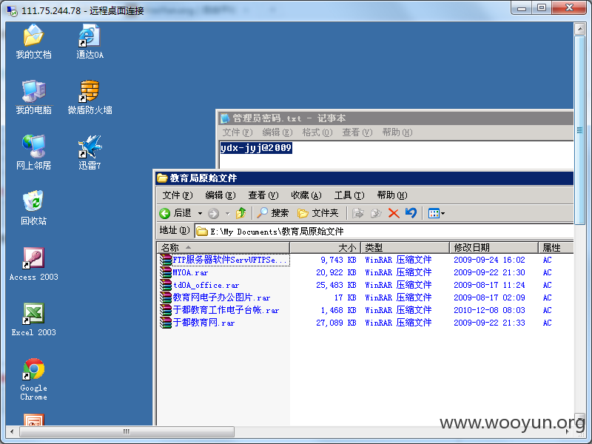Sort files by 修改日期 column header

coord(494,248)
